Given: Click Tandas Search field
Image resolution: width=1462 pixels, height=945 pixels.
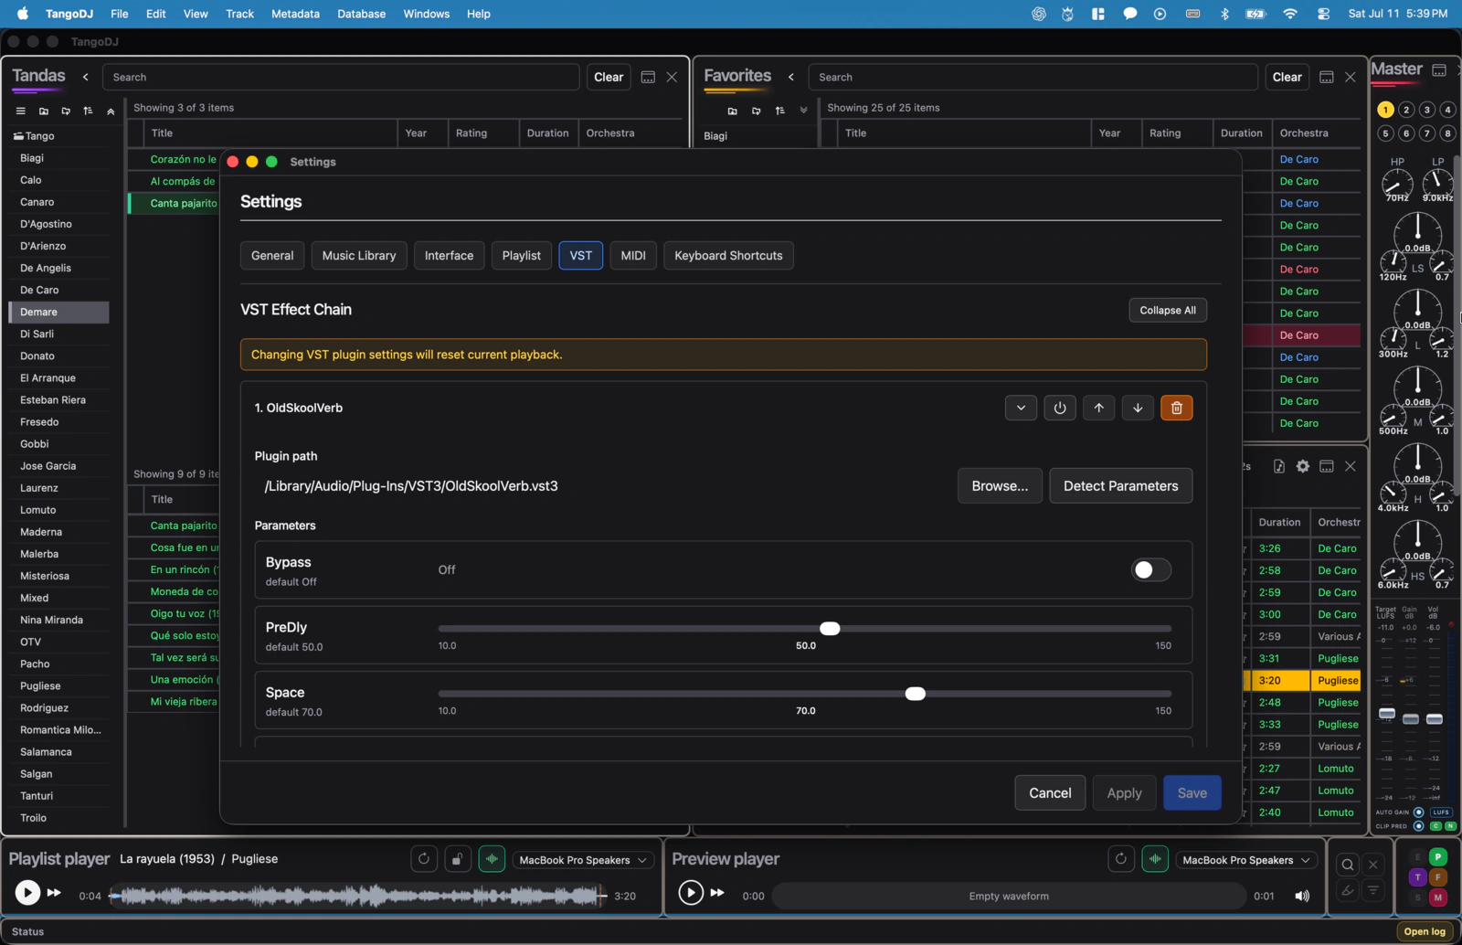Looking at the screenshot, I should [x=341, y=78].
